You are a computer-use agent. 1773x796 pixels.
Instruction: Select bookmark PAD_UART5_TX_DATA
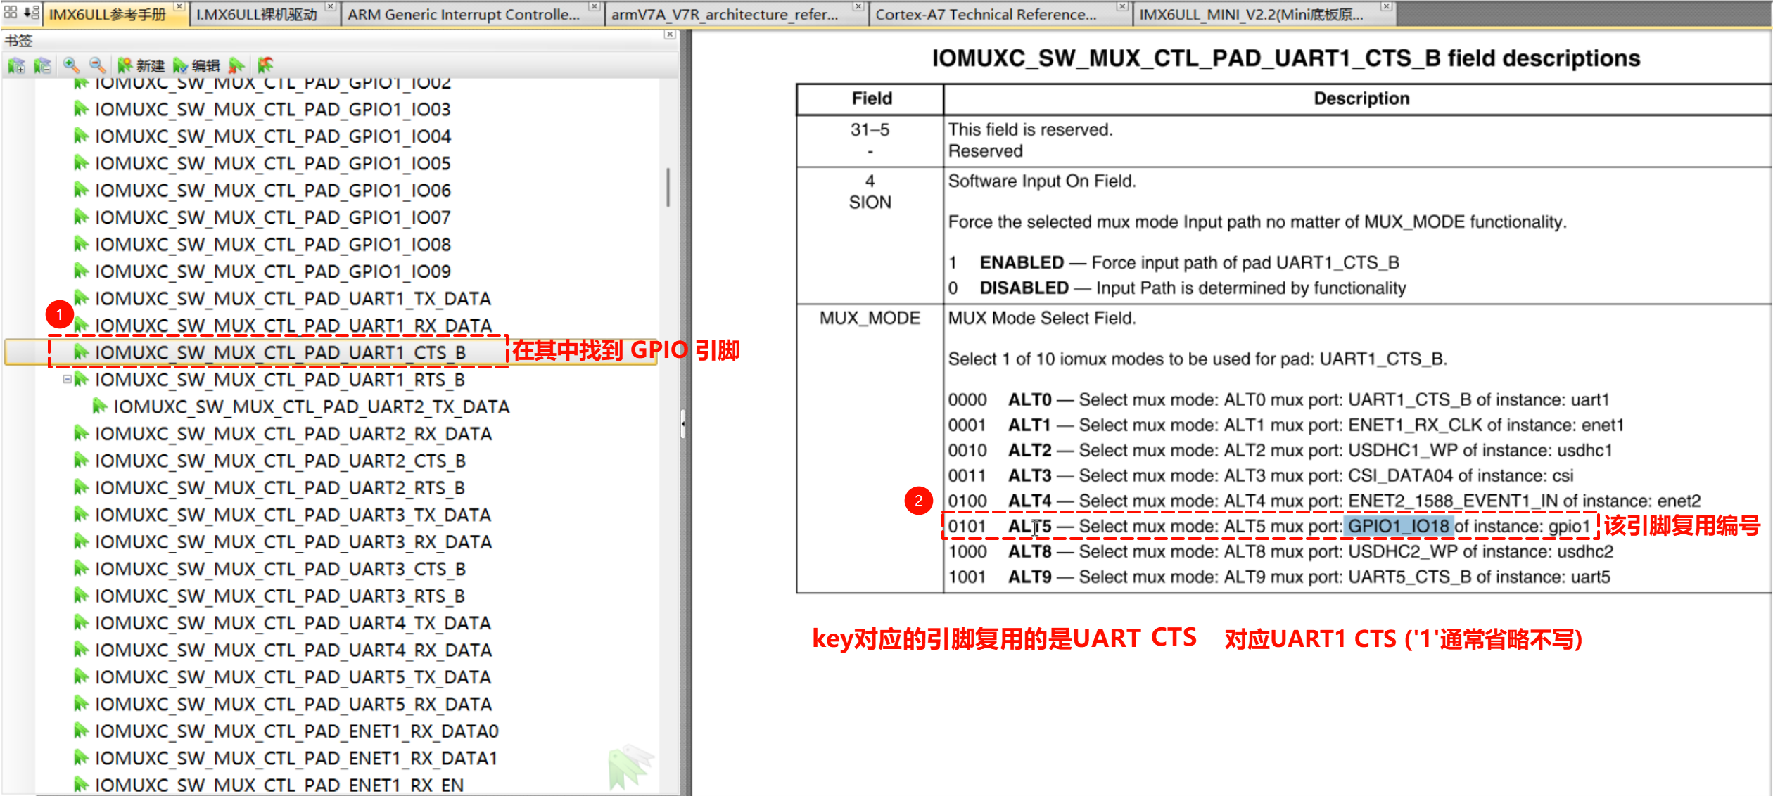293,677
